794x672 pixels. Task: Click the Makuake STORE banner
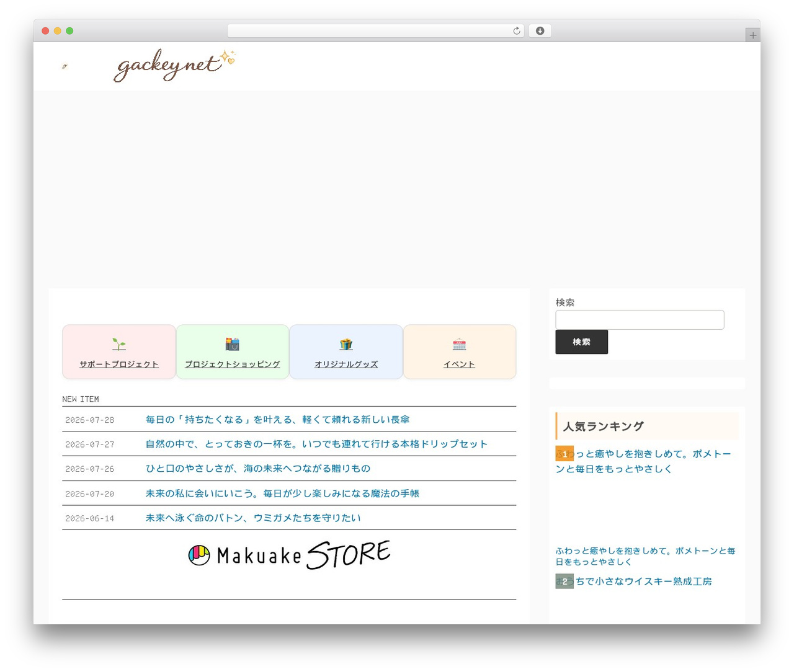click(289, 555)
